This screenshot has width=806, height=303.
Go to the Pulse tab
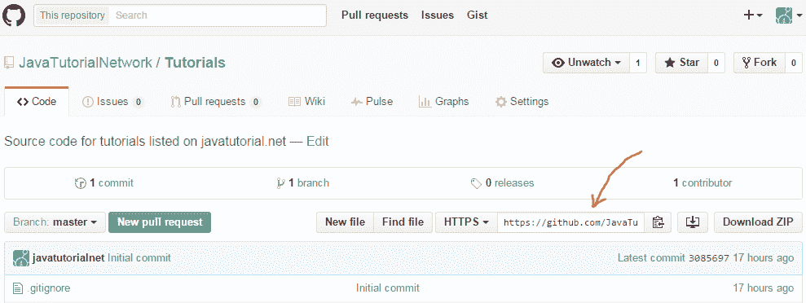coord(372,102)
